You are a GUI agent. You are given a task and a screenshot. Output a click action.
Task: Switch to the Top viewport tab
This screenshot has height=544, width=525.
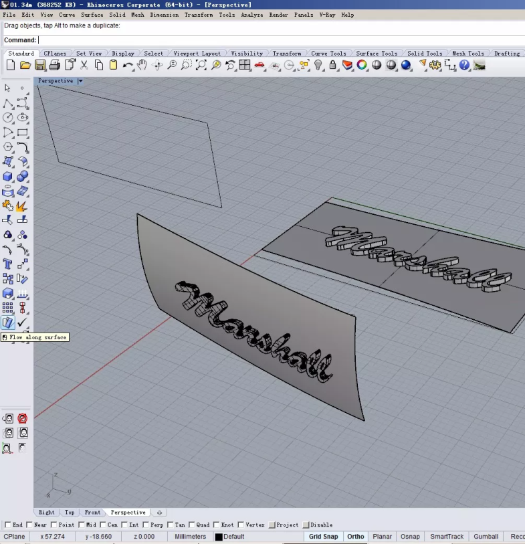[x=70, y=513]
